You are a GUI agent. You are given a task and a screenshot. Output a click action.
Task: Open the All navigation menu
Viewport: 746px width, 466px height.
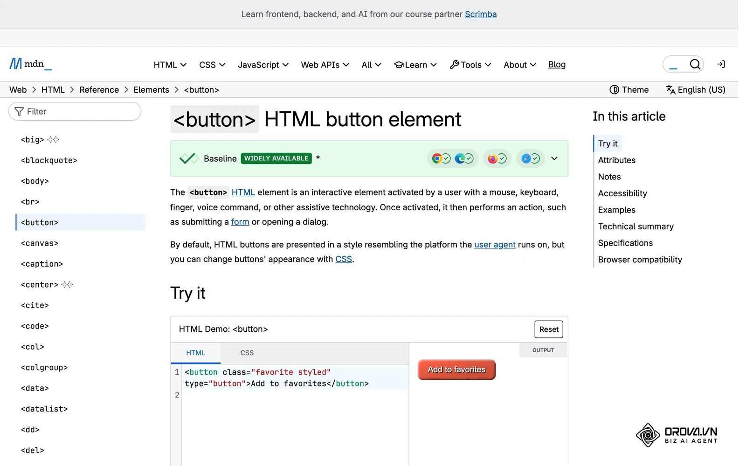click(x=371, y=65)
